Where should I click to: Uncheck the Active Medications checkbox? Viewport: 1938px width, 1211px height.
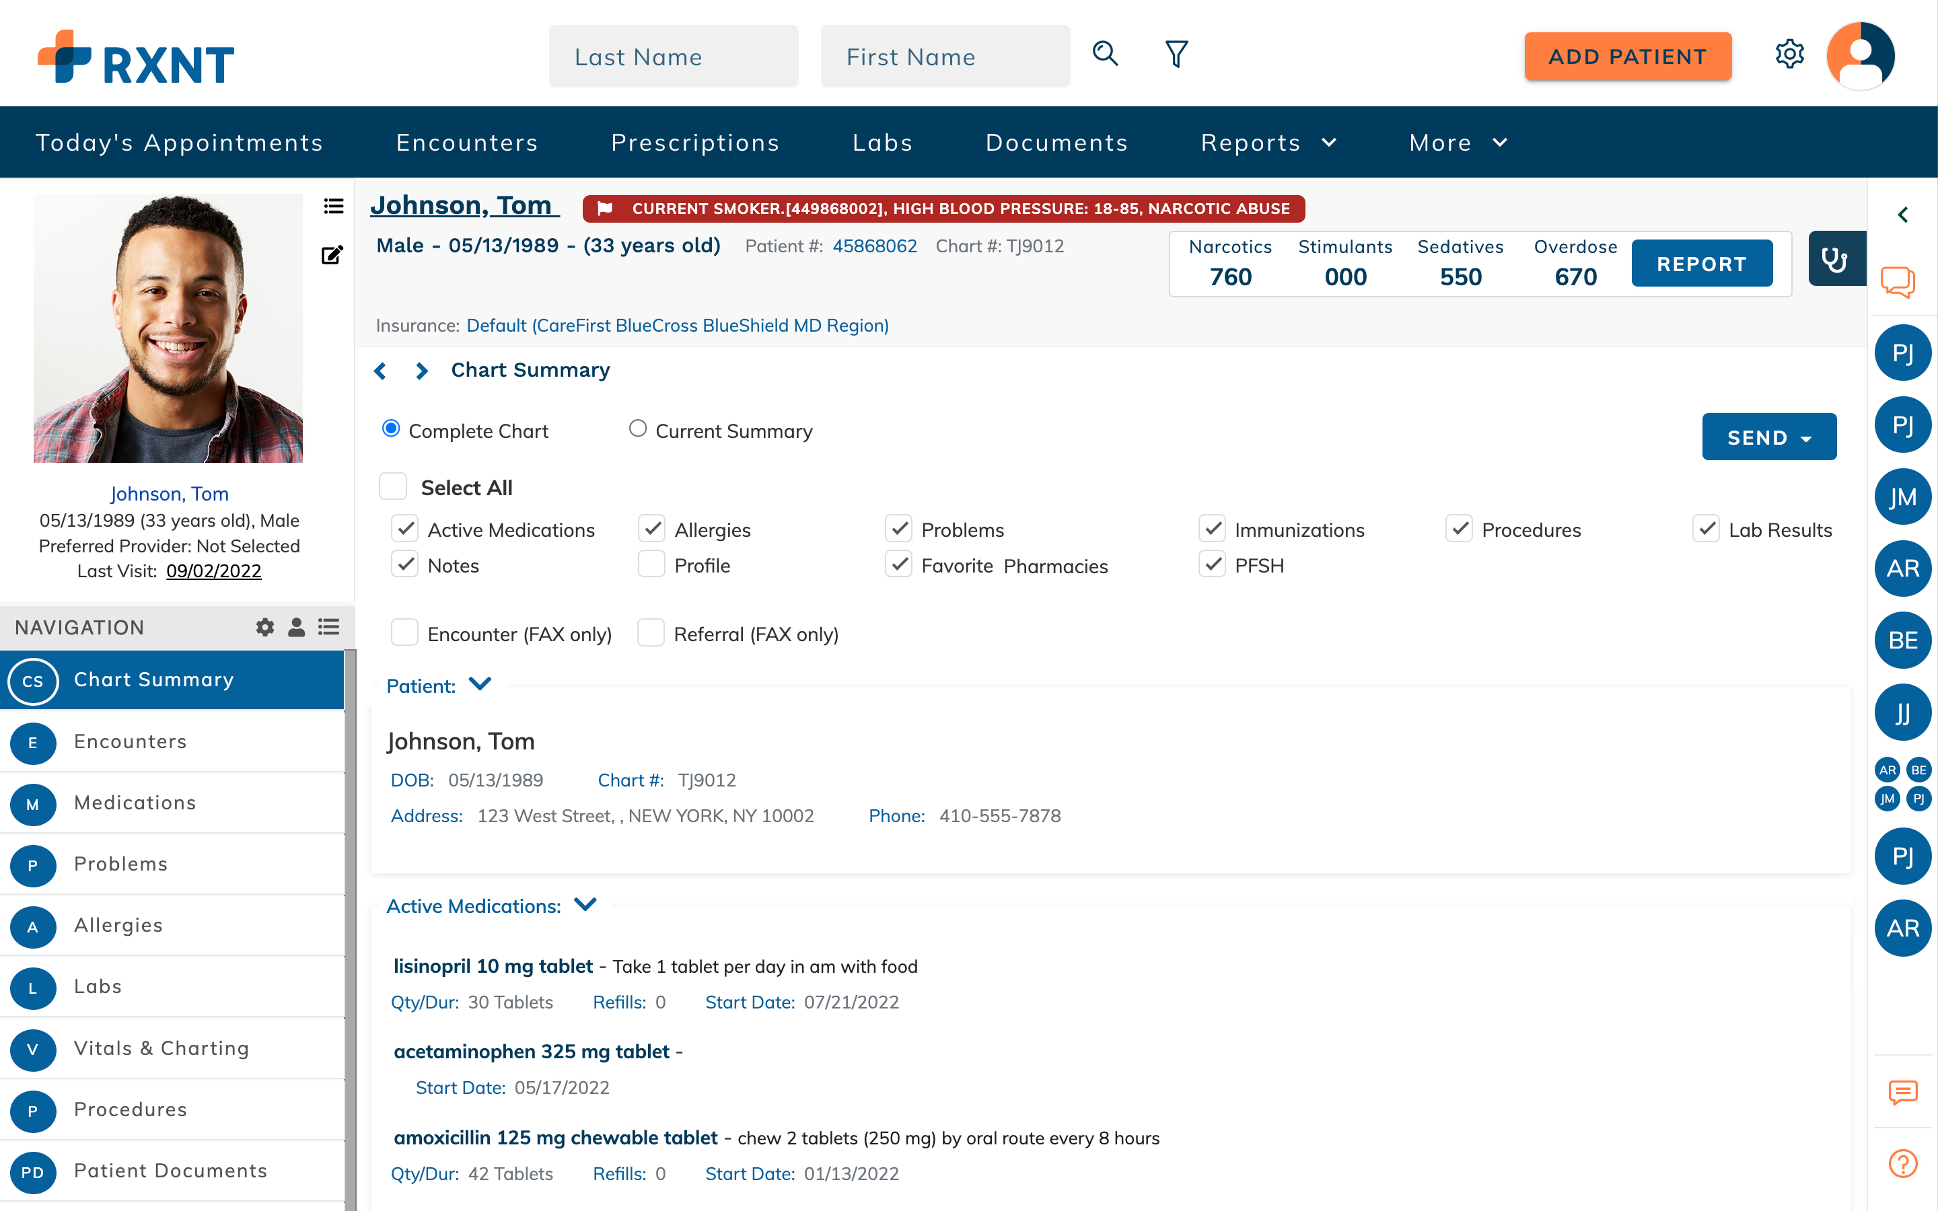pyautogui.click(x=404, y=528)
